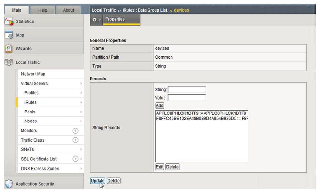Open Network Map menu item
Image resolution: width=320 pixels, height=192 pixels.
click(33, 74)
